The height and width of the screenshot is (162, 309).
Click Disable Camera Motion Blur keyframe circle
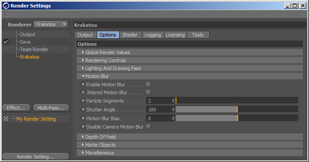point(83,126)
